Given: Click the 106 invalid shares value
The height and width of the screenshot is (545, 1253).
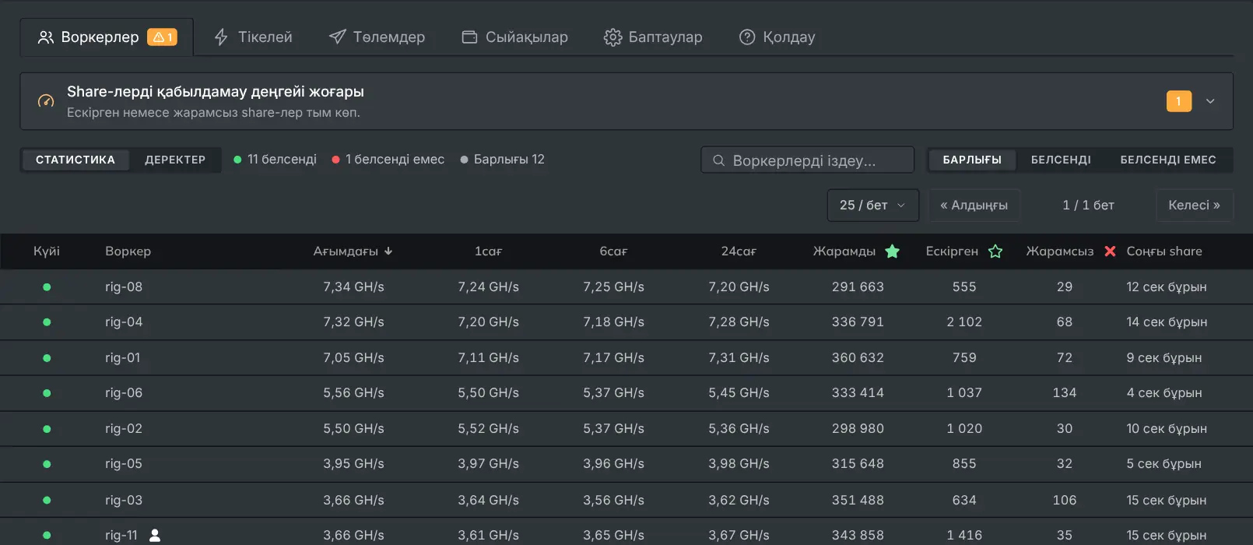Looking at the screenshot, I should [1065, 500].
